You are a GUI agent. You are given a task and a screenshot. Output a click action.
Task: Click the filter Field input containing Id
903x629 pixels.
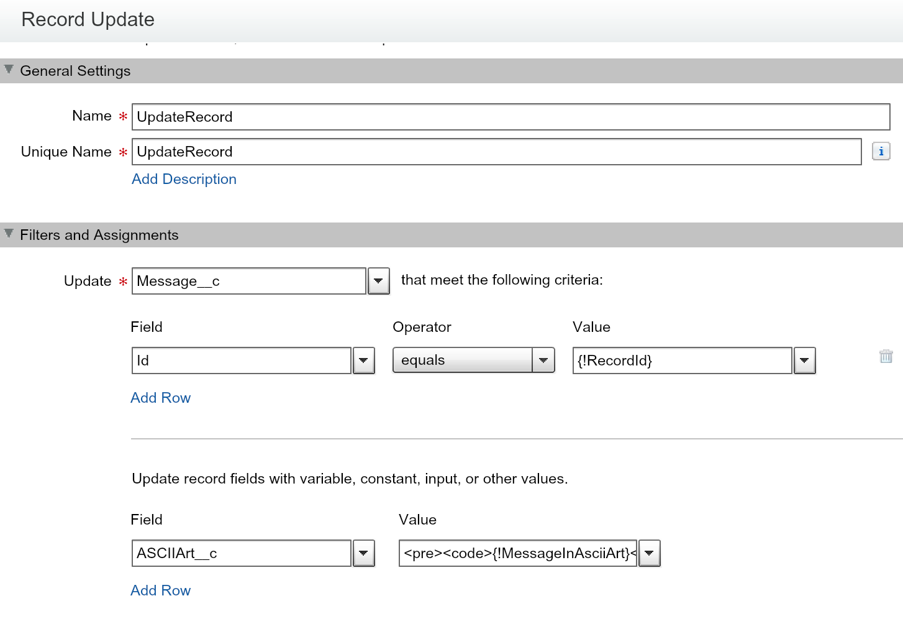pos(241,360)
